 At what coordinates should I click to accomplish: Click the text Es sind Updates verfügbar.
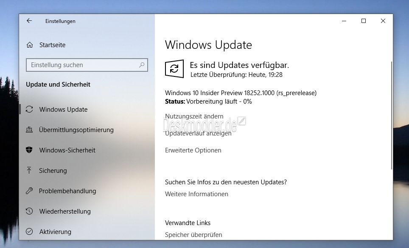click(239, 65)
